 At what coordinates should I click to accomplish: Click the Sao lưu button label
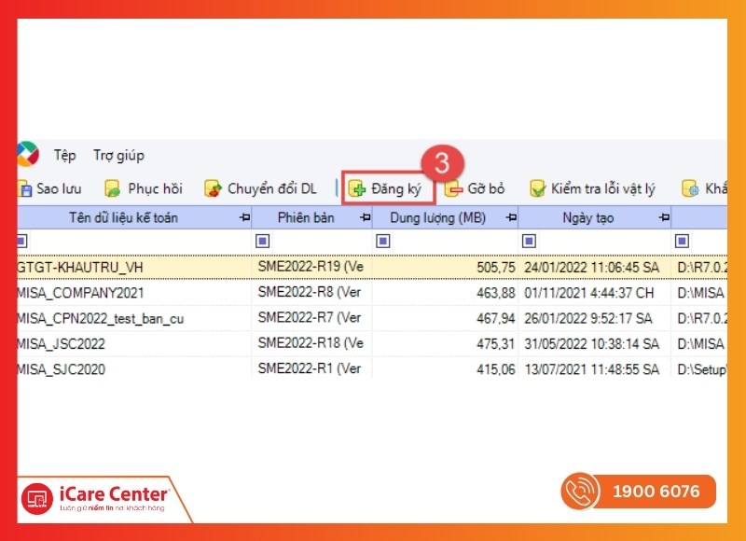click(59, 189)
